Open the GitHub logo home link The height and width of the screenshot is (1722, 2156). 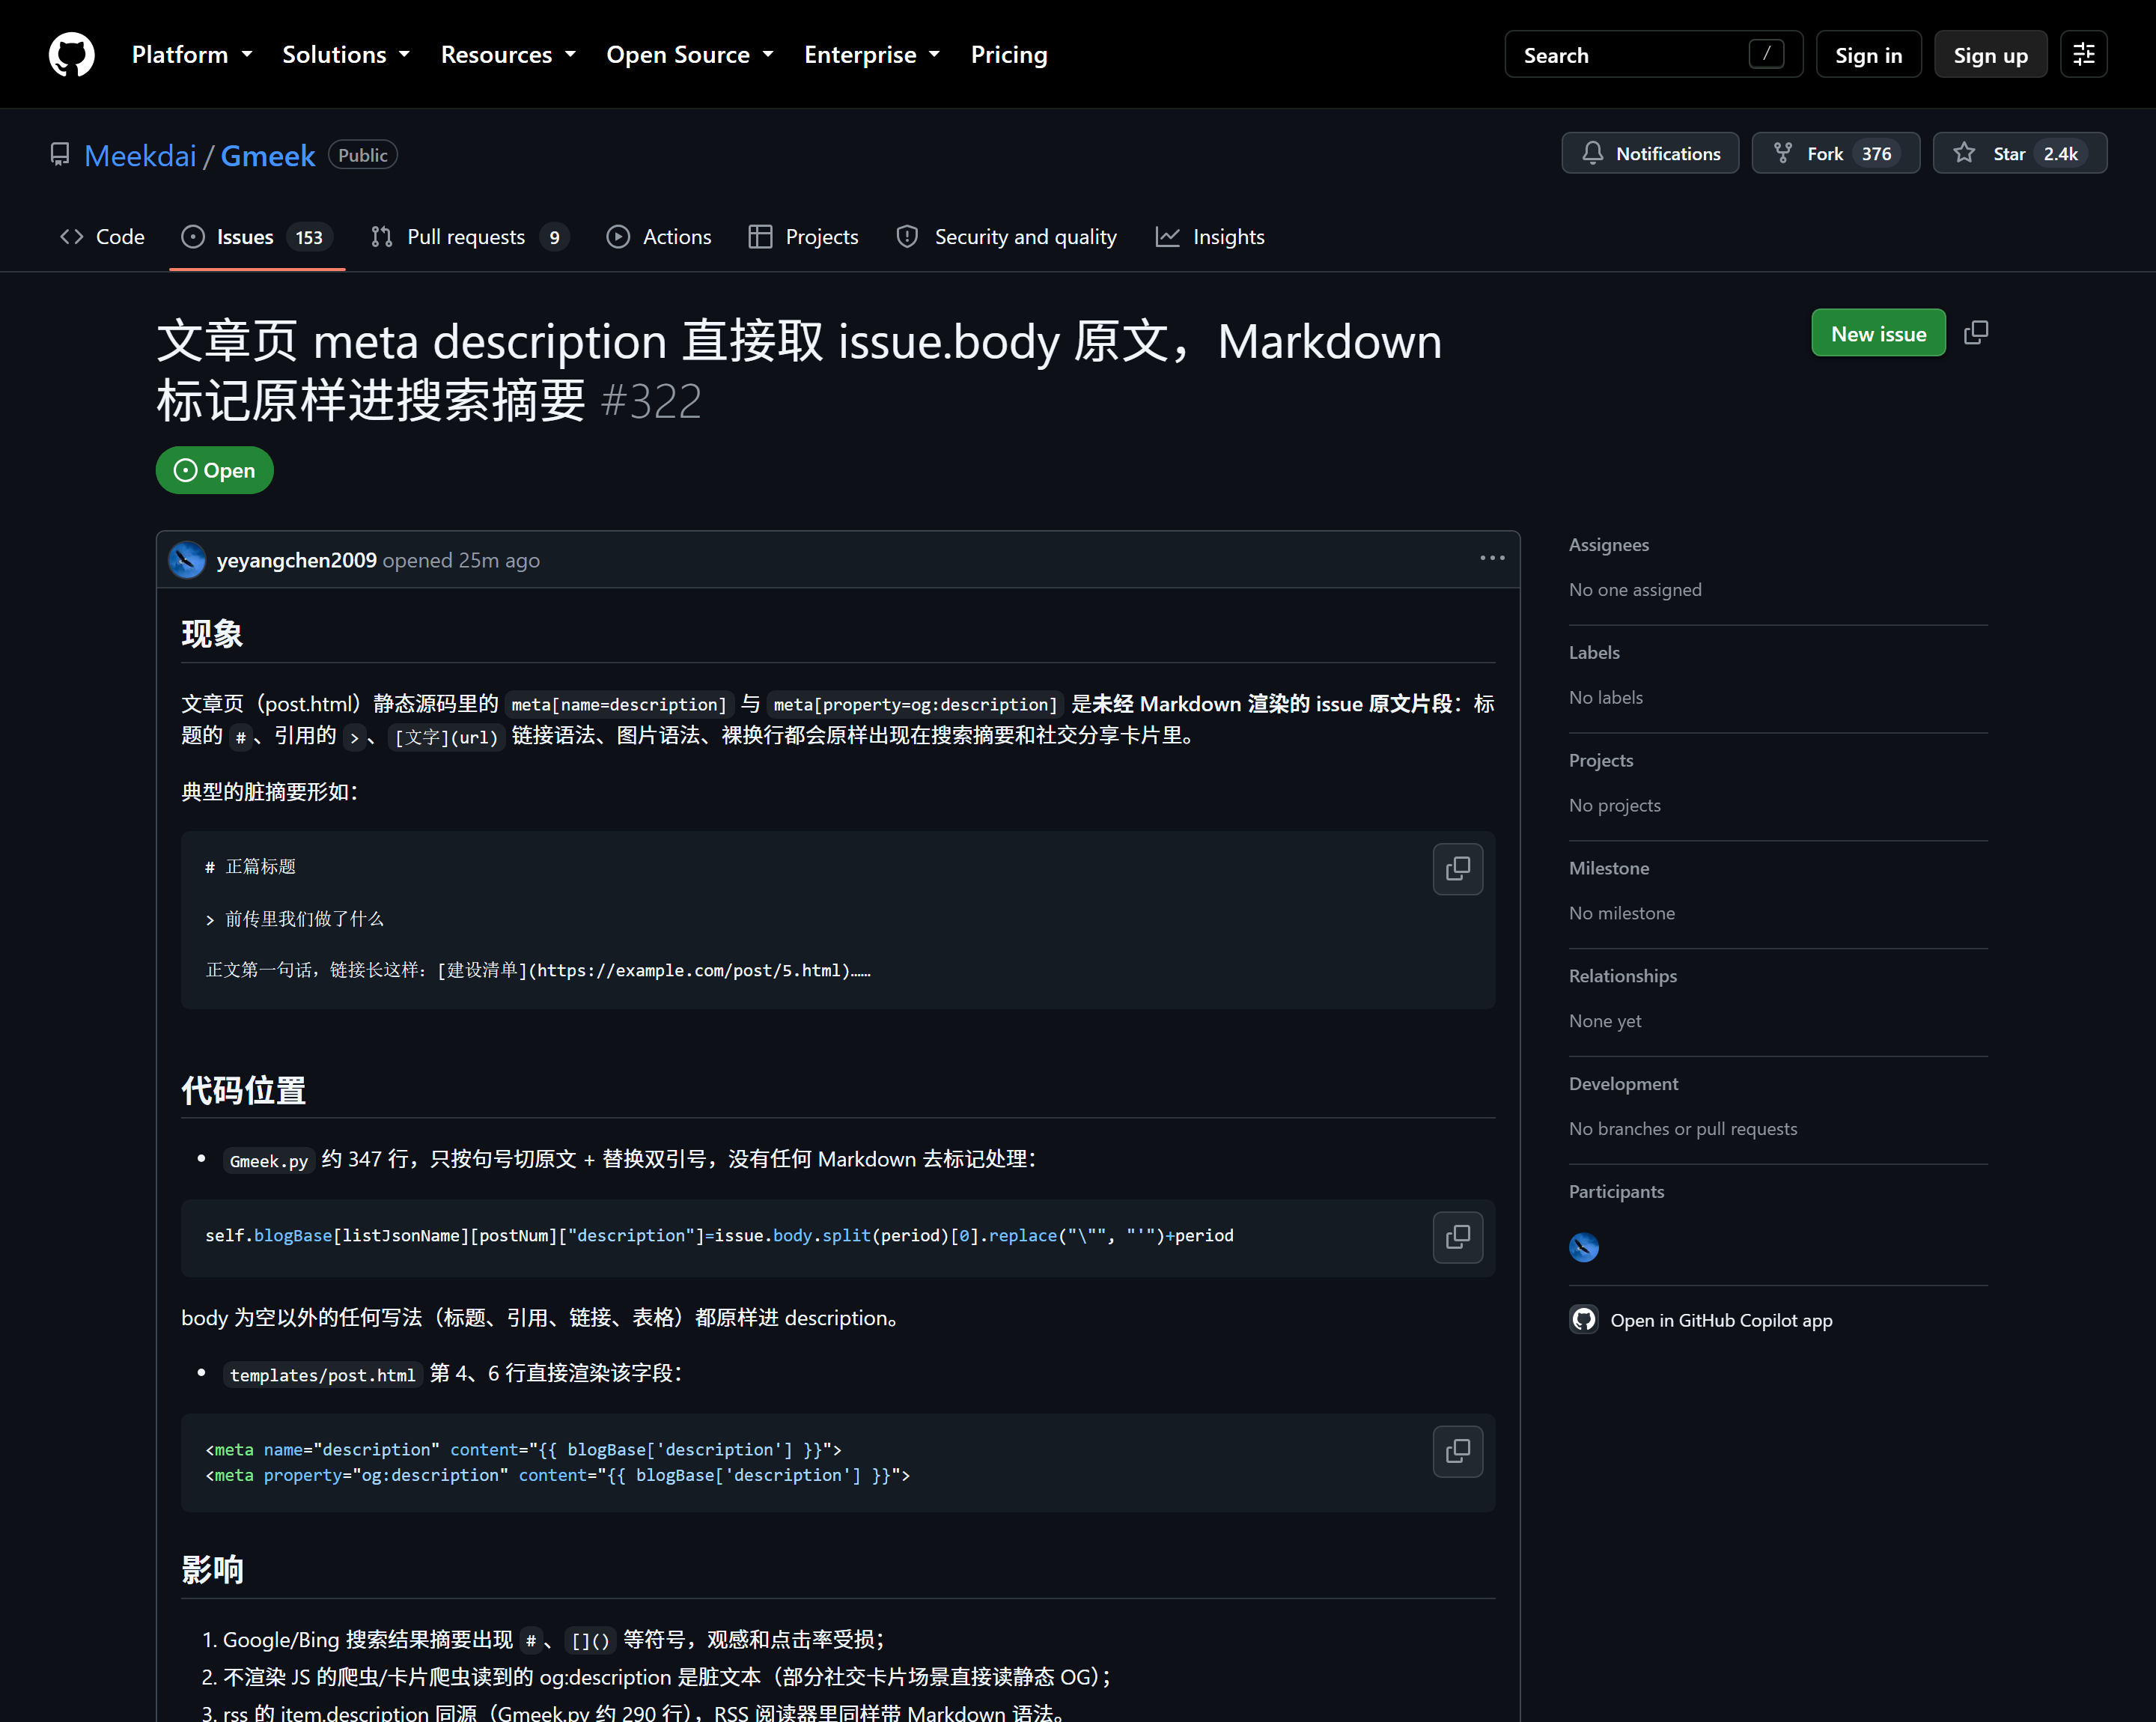pyautogui.click(x=72, y=54)
